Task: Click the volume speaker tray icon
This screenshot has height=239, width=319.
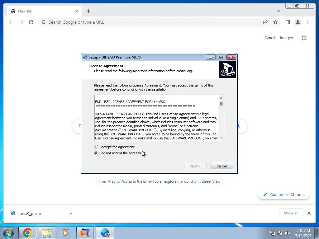Action: click(x=288, y=233)
